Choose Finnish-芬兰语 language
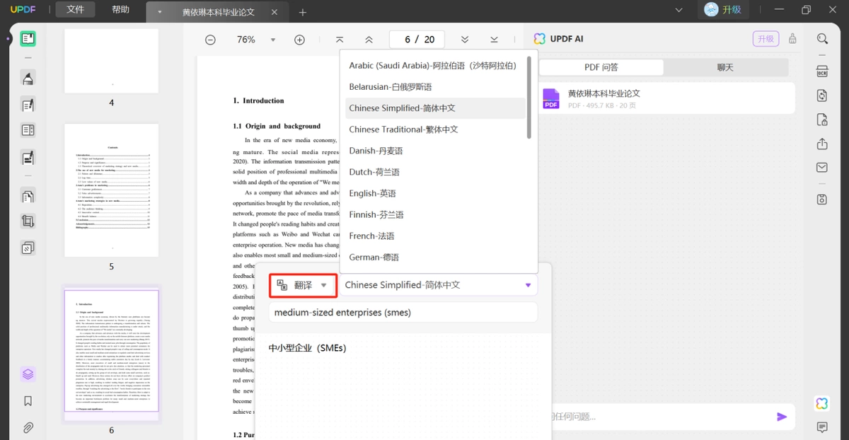849x440 pixels. [x=435, y=214]
